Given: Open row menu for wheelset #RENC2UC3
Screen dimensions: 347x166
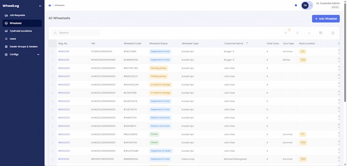Looking at the screenshot, I should point(52,76).
